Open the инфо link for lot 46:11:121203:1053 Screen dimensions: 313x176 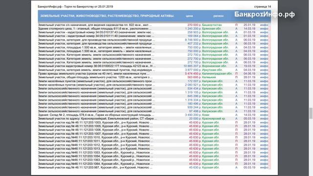point(264,153)
